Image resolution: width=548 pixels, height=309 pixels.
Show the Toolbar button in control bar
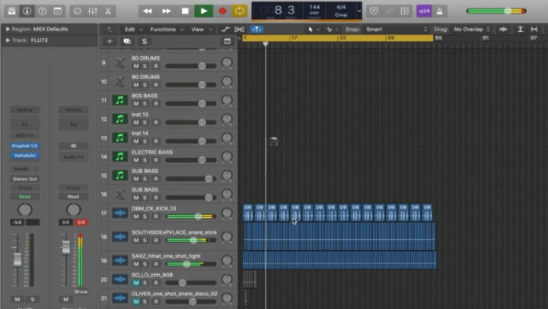coord(58,11)
